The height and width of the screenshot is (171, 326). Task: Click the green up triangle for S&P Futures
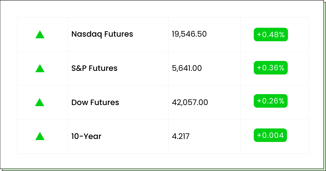tap(40, 68)
